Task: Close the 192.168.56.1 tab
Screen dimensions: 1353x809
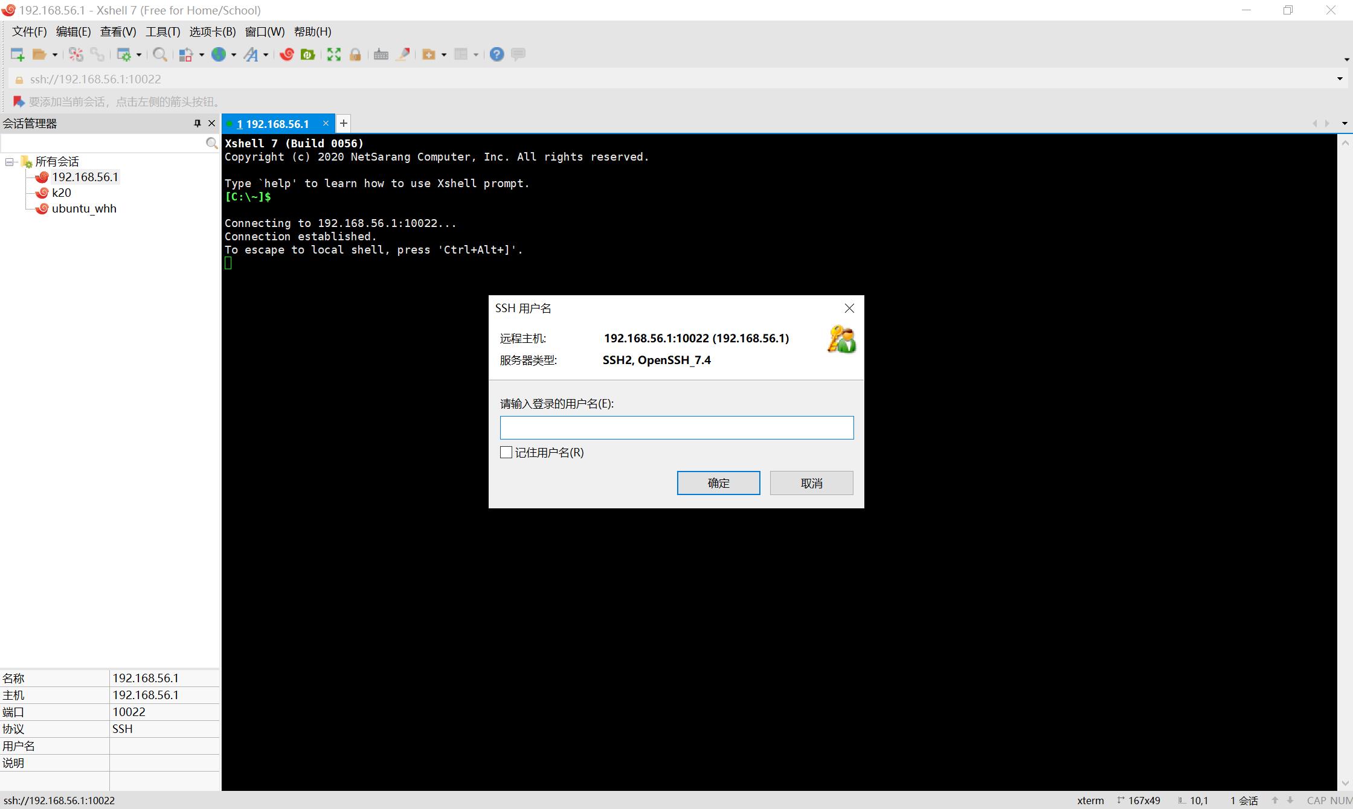Action: pos(326,123)
